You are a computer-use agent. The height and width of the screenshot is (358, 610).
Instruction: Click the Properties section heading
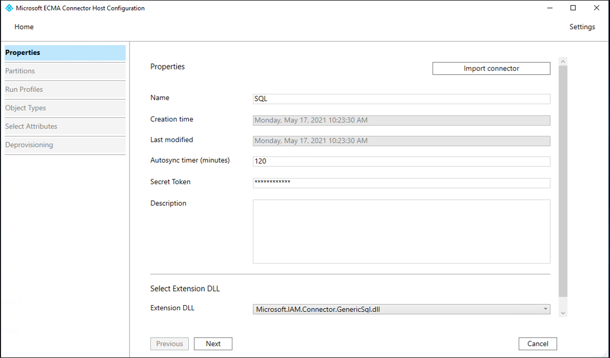click(x=167, y=66)
